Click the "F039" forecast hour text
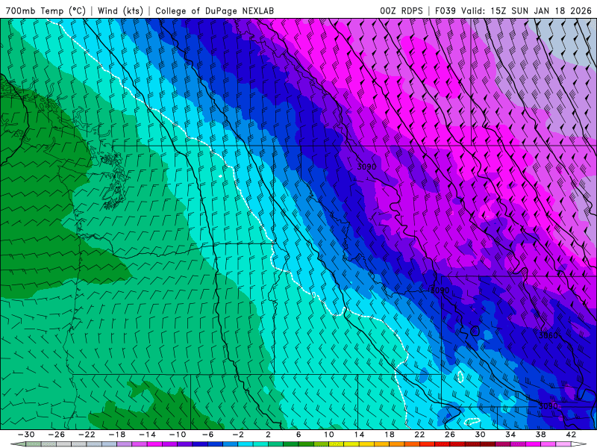Viewport: 597px width, 448px height. click(x=446, y=10)
